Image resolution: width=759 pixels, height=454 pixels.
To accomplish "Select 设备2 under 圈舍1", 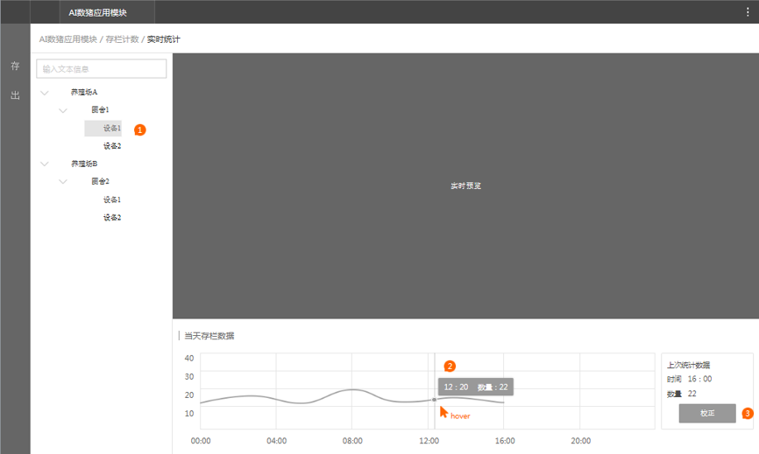I will click(x=111, y=146).
